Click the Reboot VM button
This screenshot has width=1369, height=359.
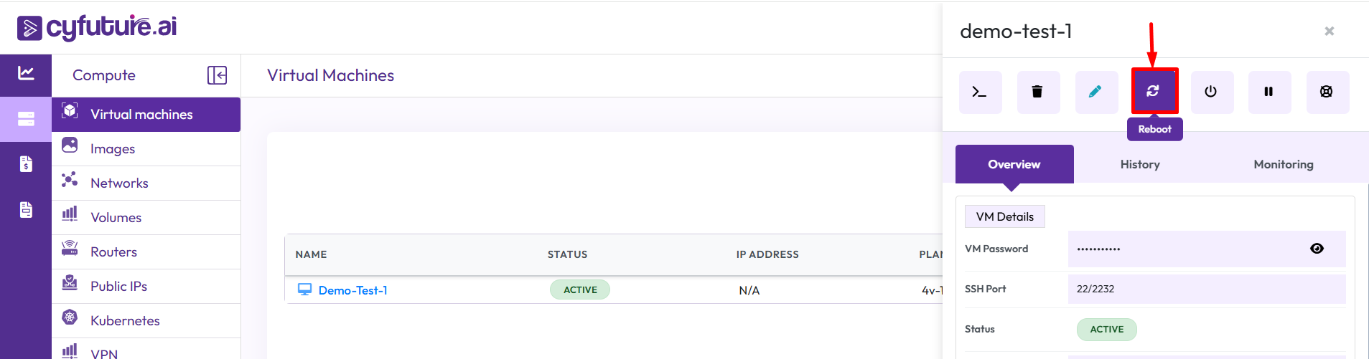coord(1154,91)
